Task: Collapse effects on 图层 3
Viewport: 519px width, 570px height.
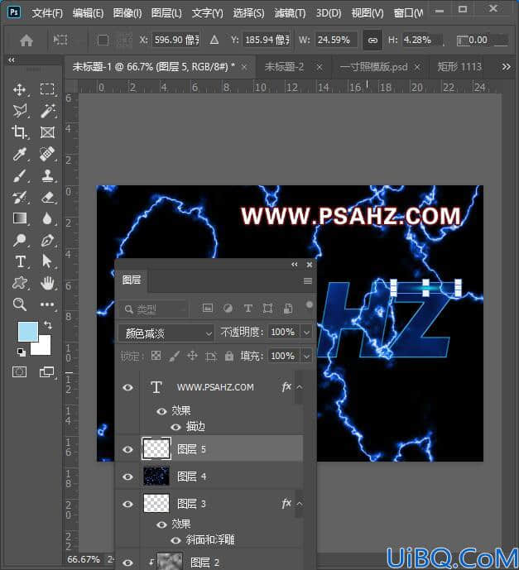Action: [300, 504]
